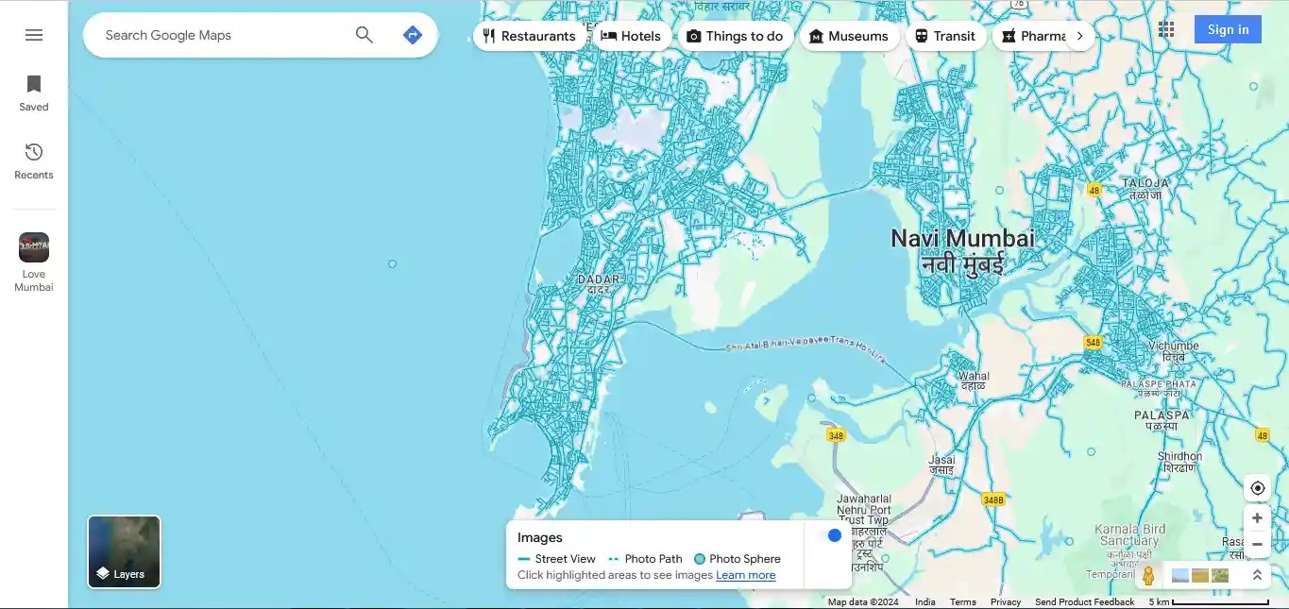Open the Privacy link
This screenshot has height=609, width=1289.
coord(1006,602)
